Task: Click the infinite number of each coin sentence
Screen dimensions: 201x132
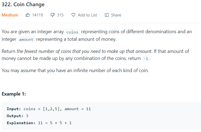Action: 75,70
